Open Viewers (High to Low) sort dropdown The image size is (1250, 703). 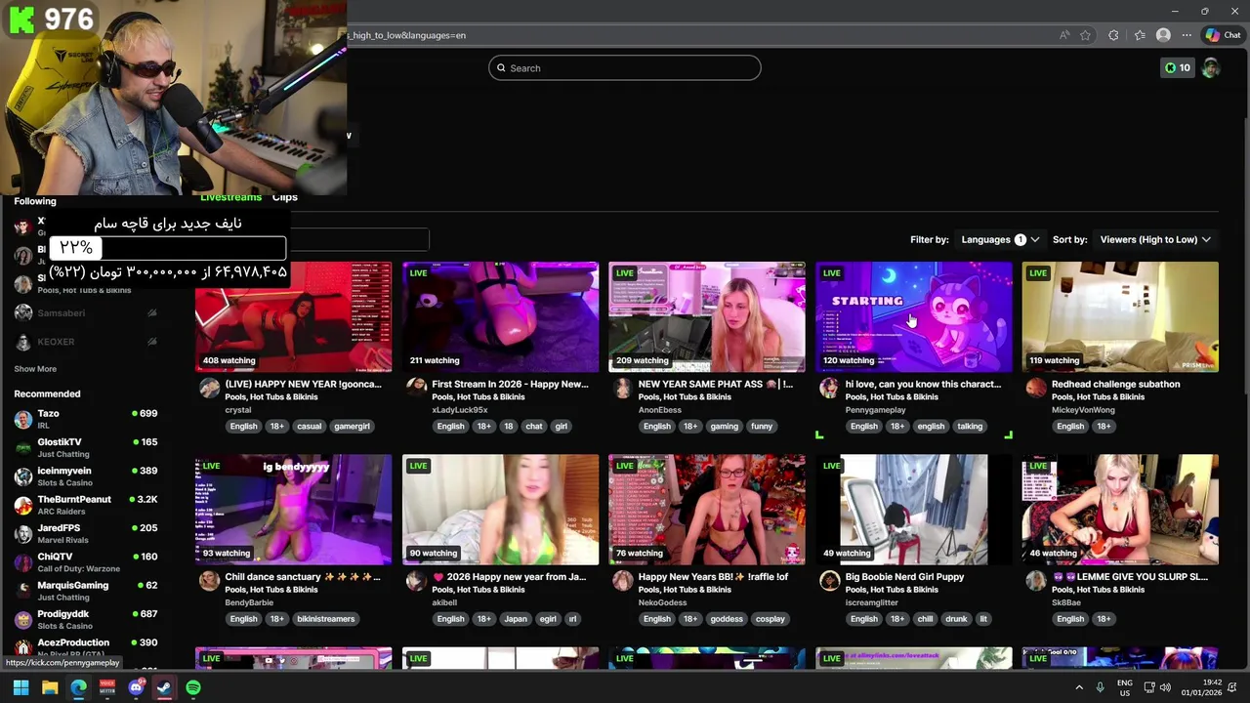(x=1155, y=239)
